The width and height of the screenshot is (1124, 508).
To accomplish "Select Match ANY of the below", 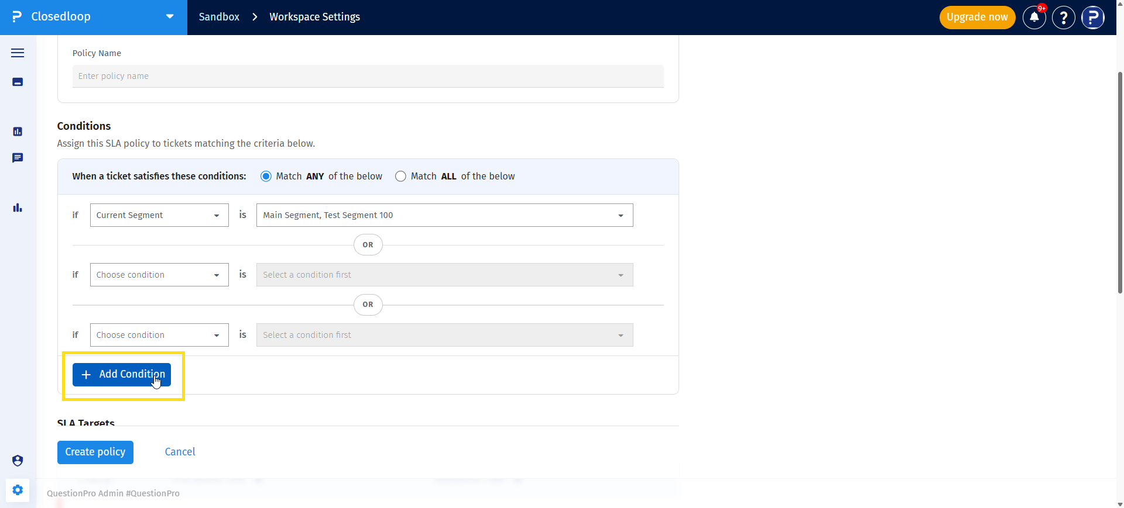I will pos(266,177).
